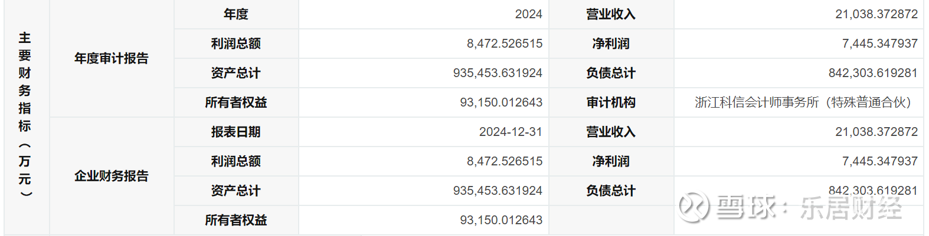Click the 主要财务指标（万元） vertical header

click(x=25, y=115)
